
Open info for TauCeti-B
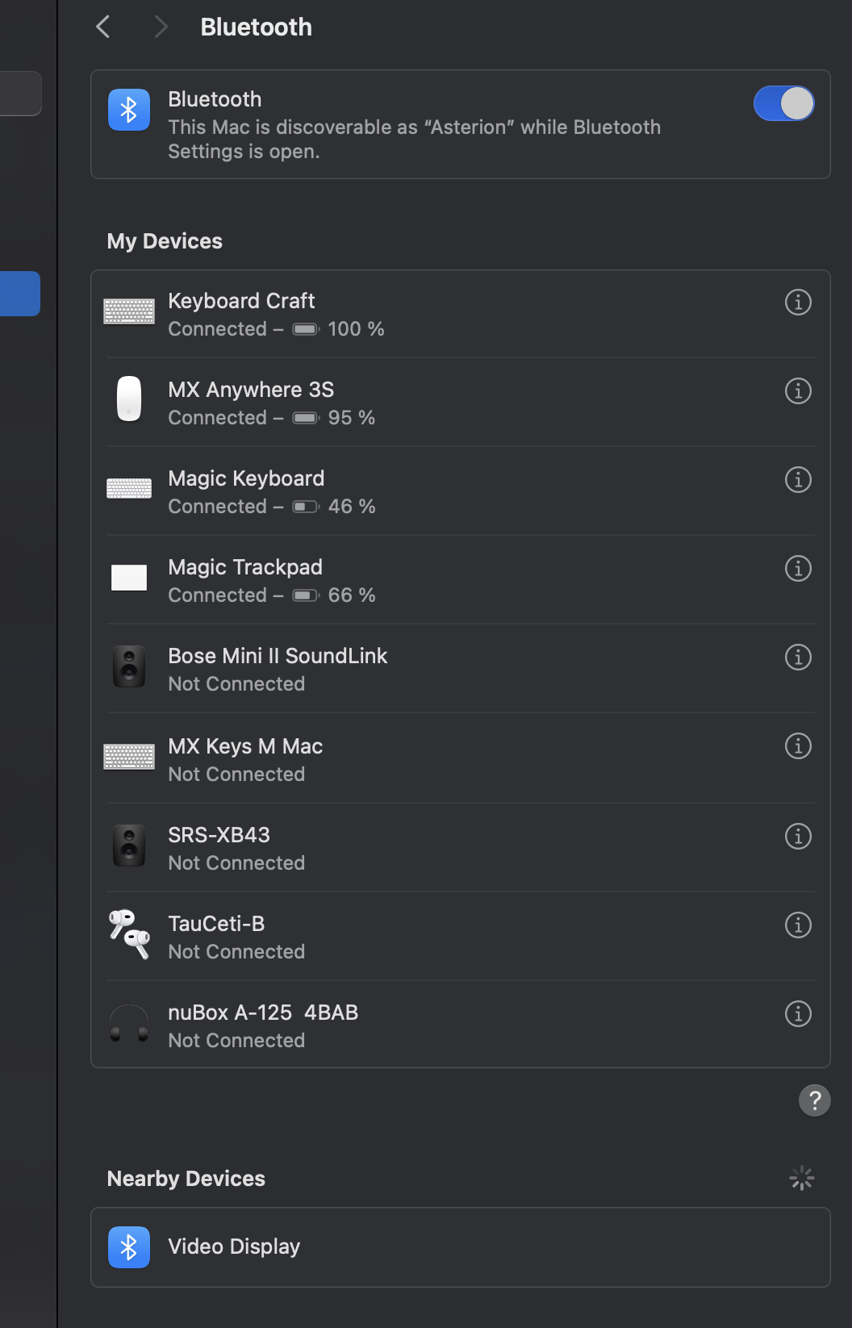pyautogui.click(x=798, y=925)
